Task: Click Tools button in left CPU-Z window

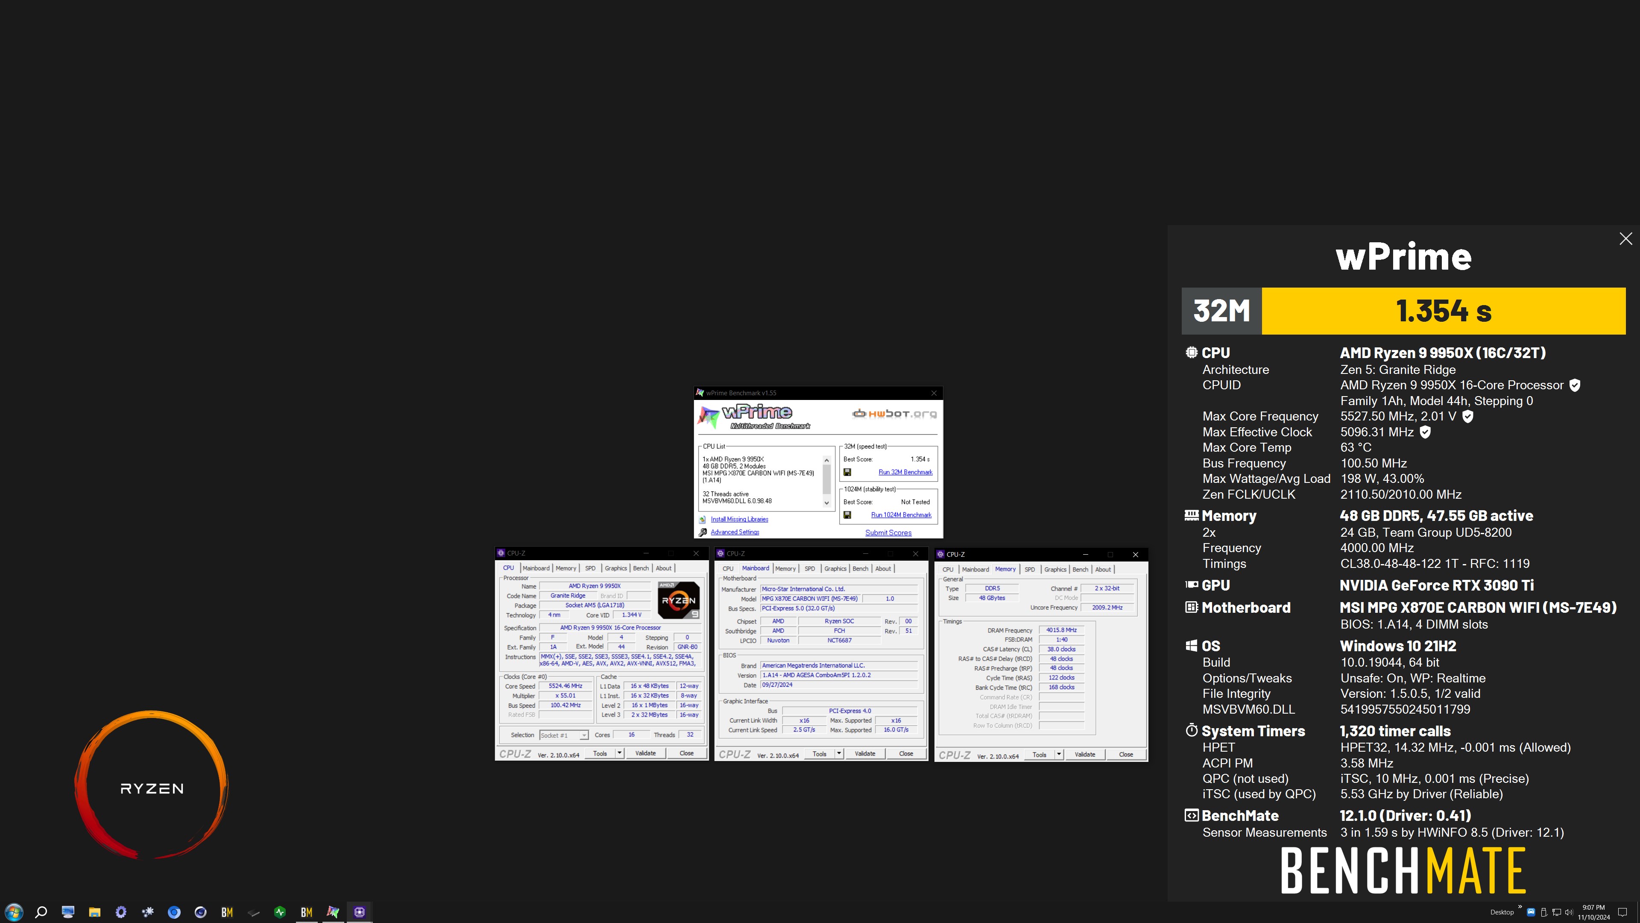Action: tap(600, 753)
